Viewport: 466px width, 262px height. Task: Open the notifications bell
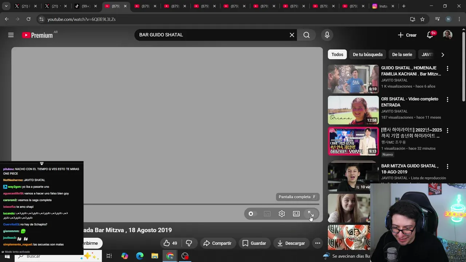point(430,35)
